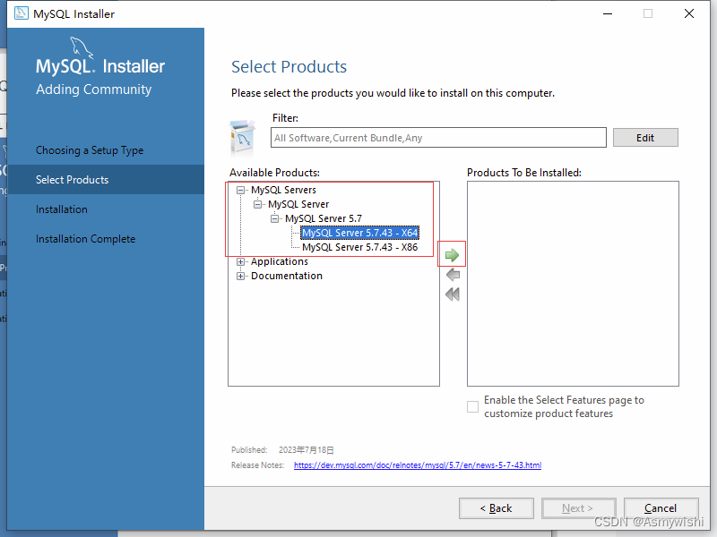Screen dimensions: 717x537
Task: Click the green add product arrow
Action: 452,253
